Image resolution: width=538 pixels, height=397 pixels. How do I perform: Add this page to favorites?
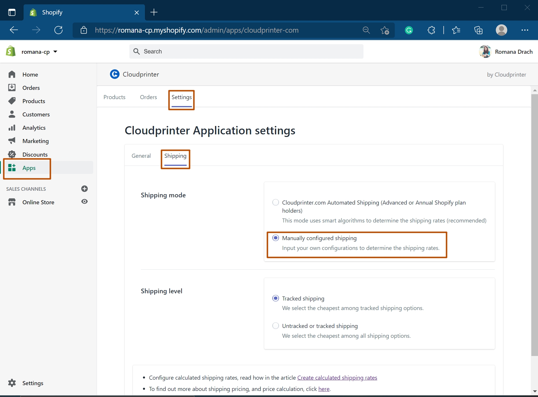click(x=385, y=30)
